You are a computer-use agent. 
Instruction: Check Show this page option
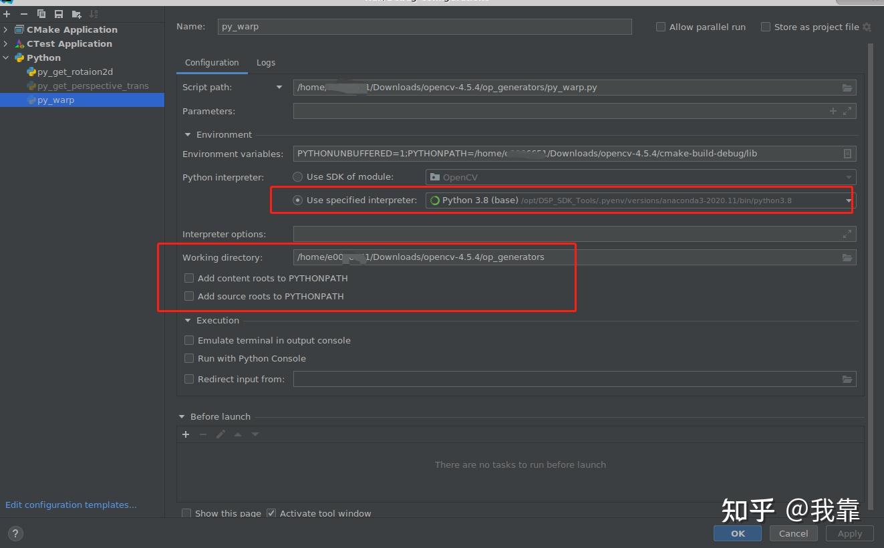(x=186, y=513)
